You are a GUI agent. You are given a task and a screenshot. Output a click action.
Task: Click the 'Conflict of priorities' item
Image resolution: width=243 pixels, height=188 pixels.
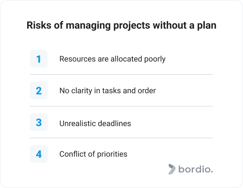93,154
